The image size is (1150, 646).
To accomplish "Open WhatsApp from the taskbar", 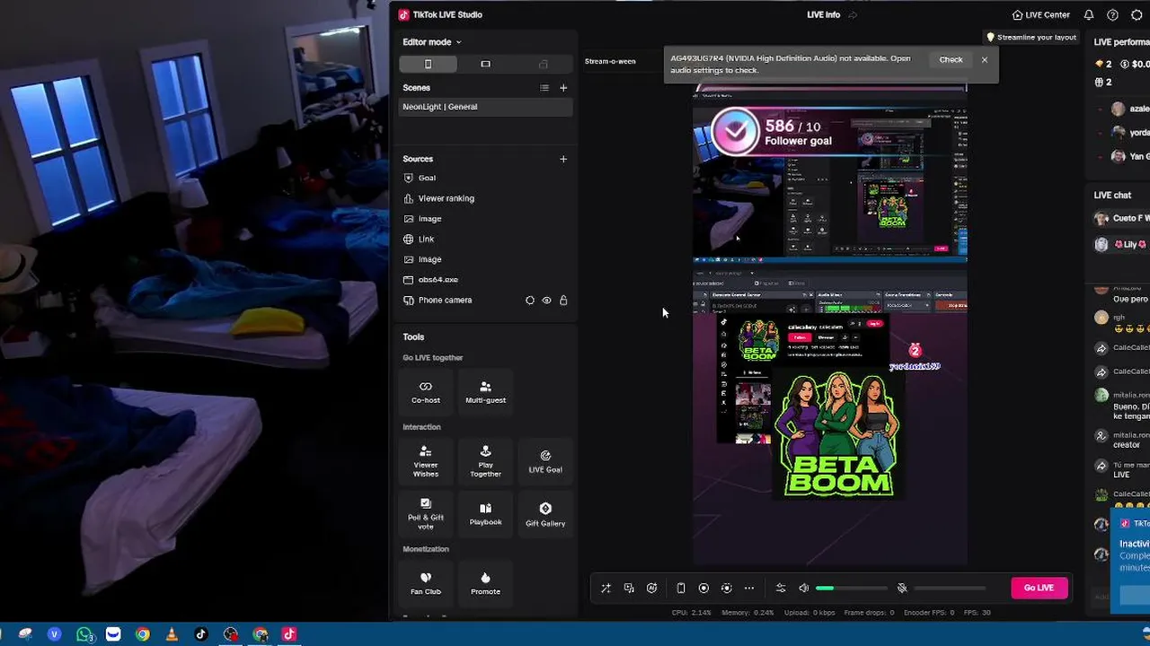I will 84,634.
